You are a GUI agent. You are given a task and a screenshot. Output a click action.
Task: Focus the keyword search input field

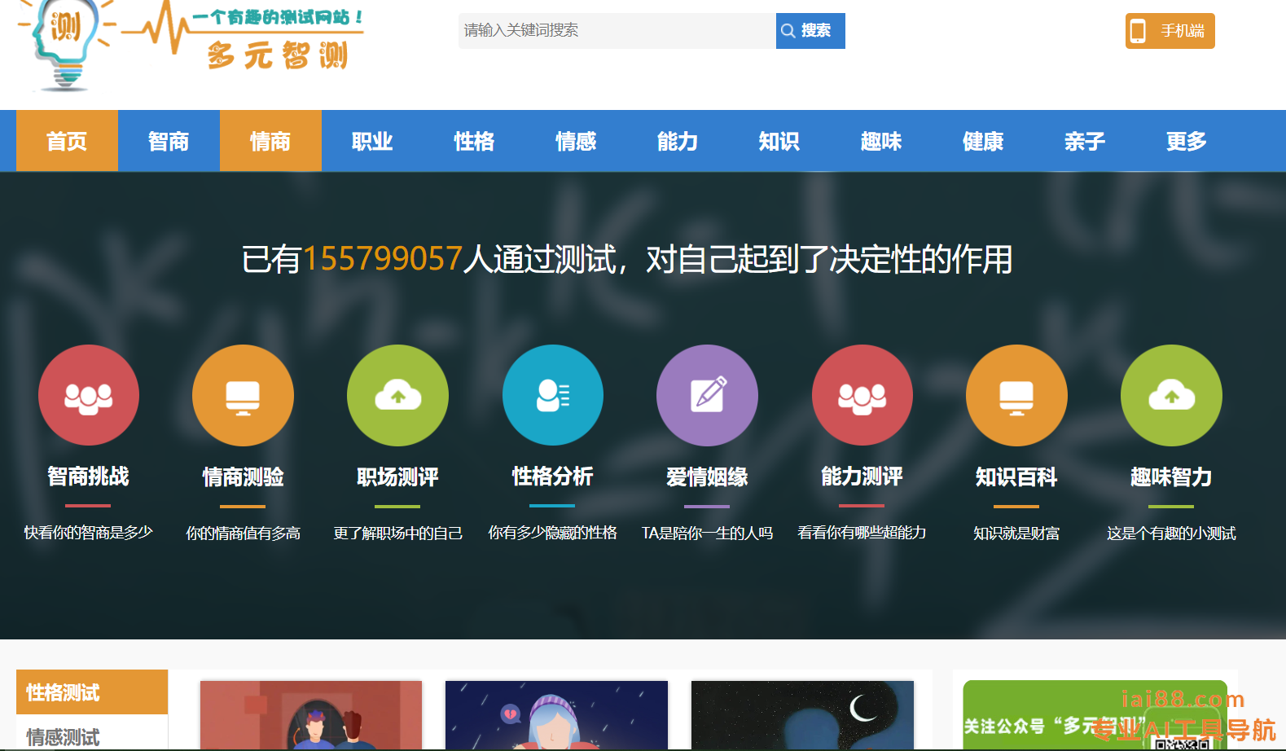616,31
